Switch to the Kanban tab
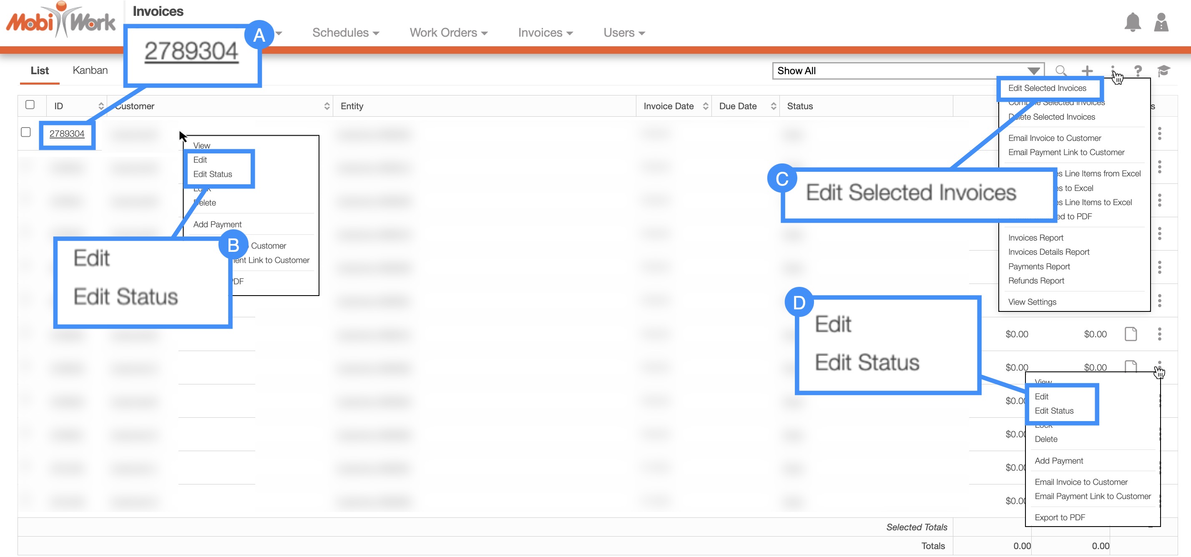 90,70
